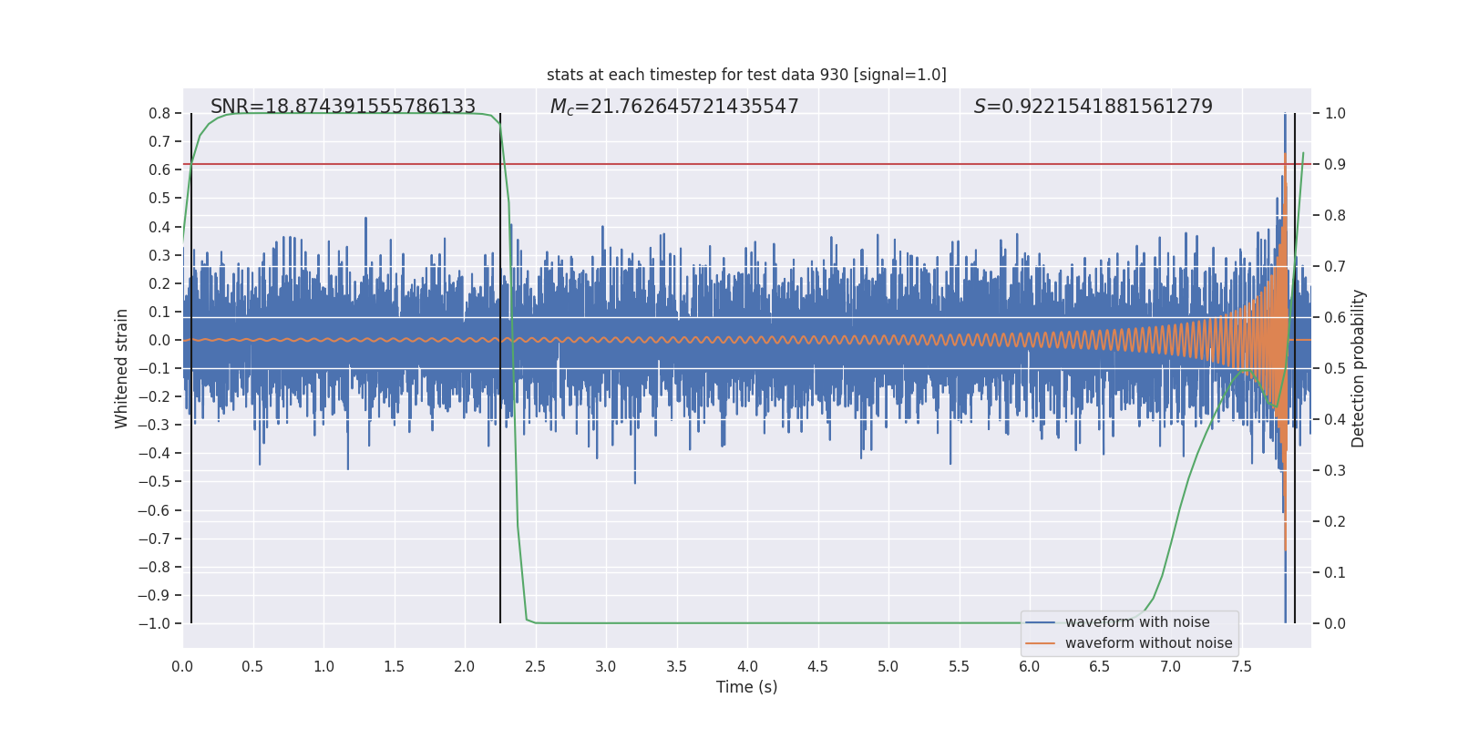The height and width of the screenshot is (729, 1458).
Task: Click the 1.0 tick on the Time axis
Action: click(324, 666)
